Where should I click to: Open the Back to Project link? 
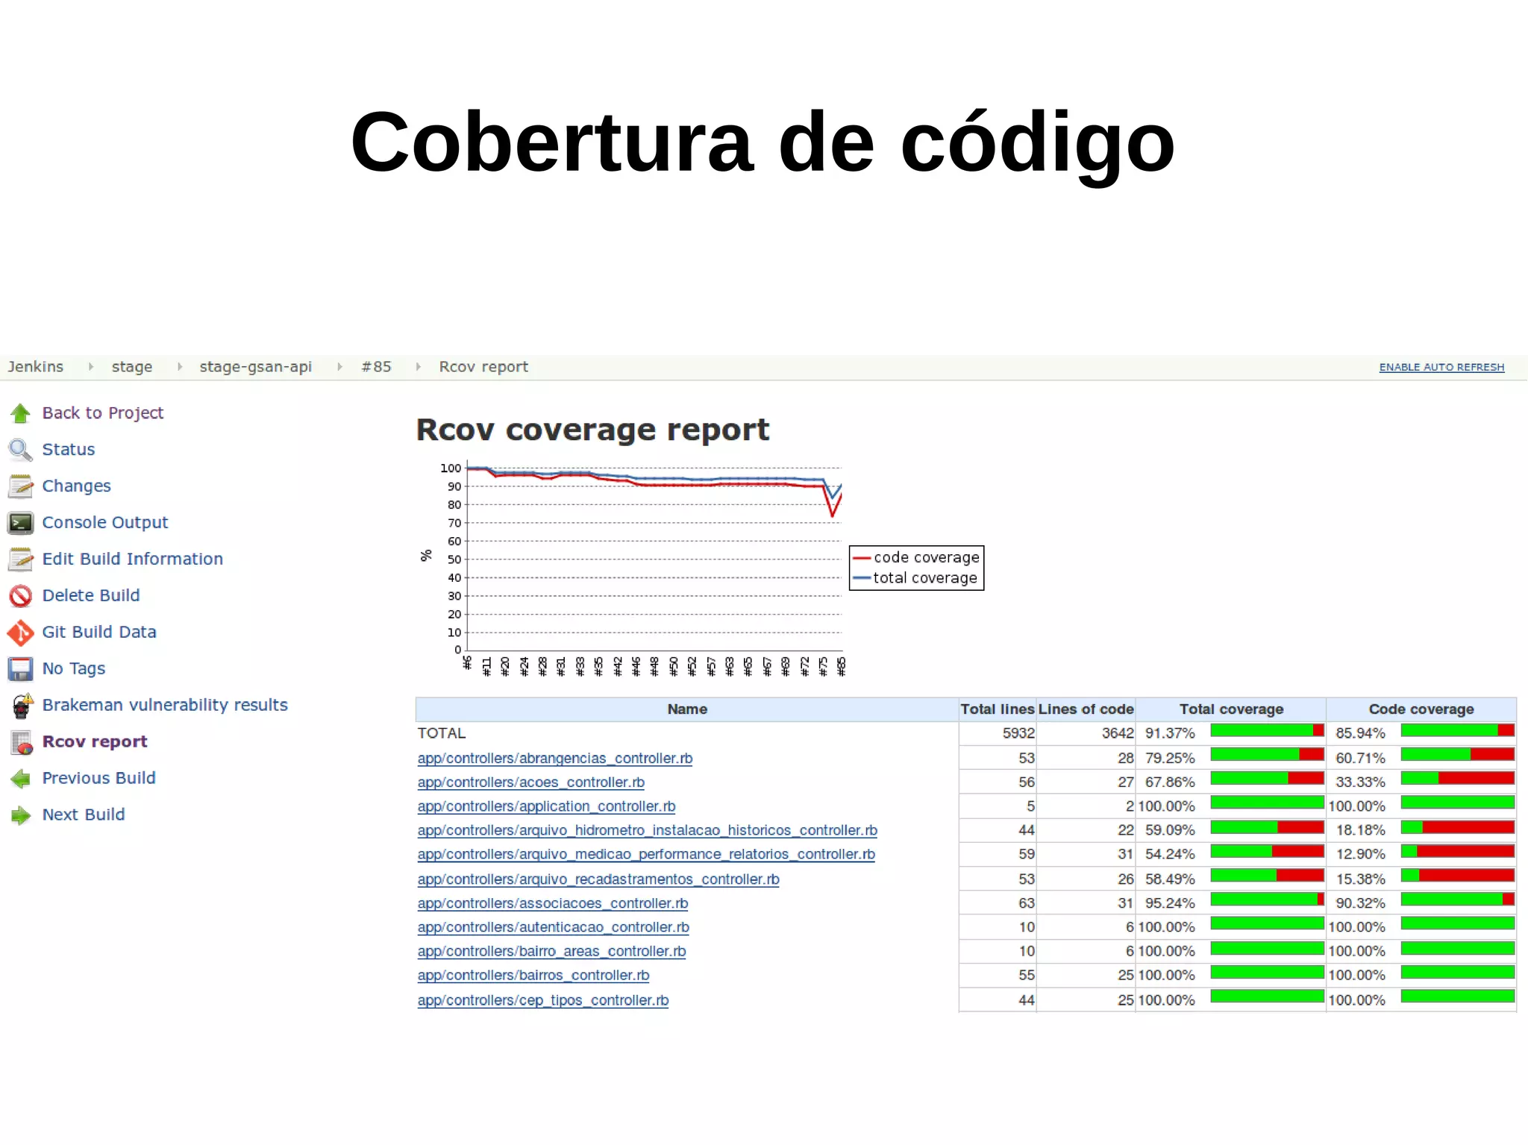pyautogui.click(x=103, y=413)
